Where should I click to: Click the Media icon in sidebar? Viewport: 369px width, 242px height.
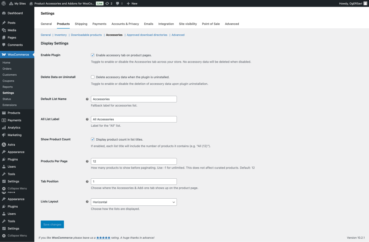pos(4,30)
